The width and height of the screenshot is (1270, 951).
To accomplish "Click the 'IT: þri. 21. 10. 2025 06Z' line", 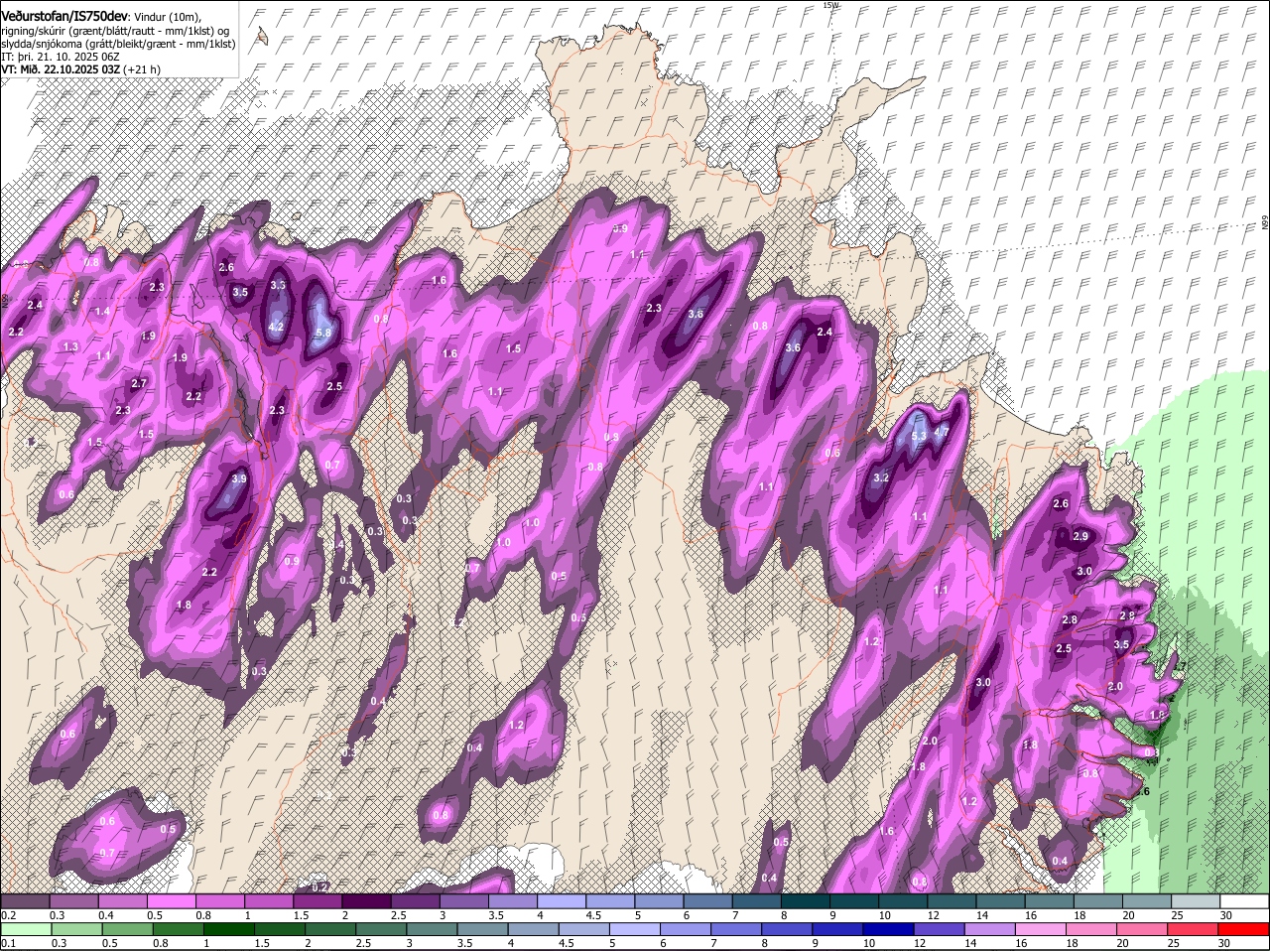I will tap(61, 57).
